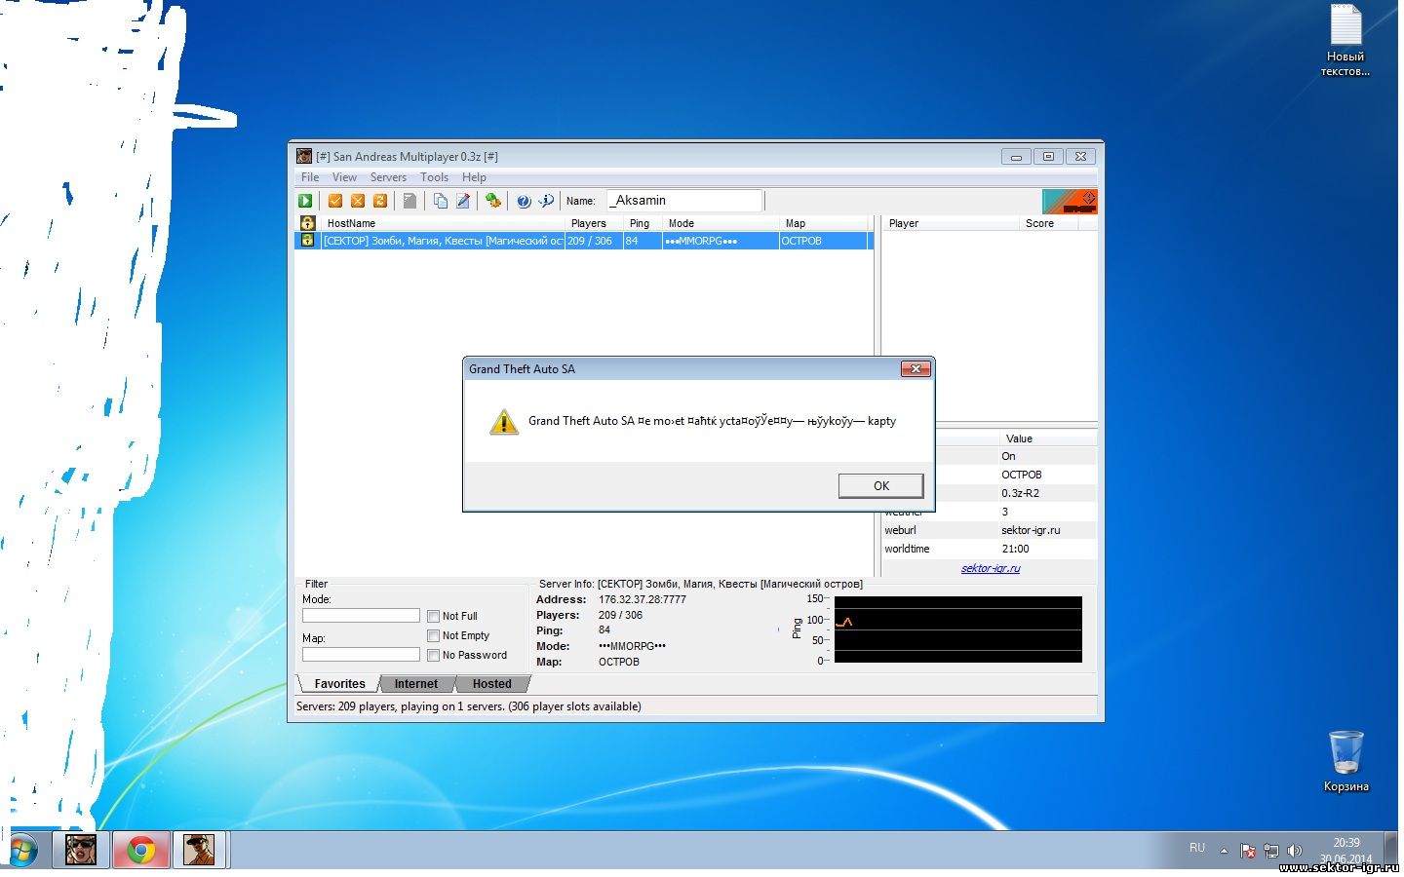Open the File menu
The width and height of the screenshot is (1404, 877).
310,177
